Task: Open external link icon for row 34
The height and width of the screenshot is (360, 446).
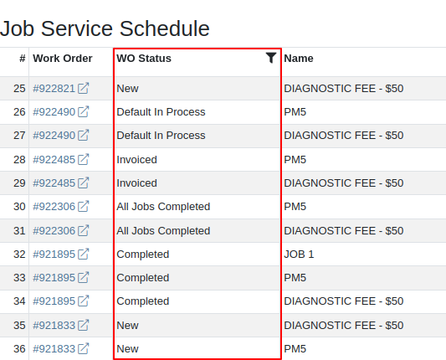Action: point(84,301)
